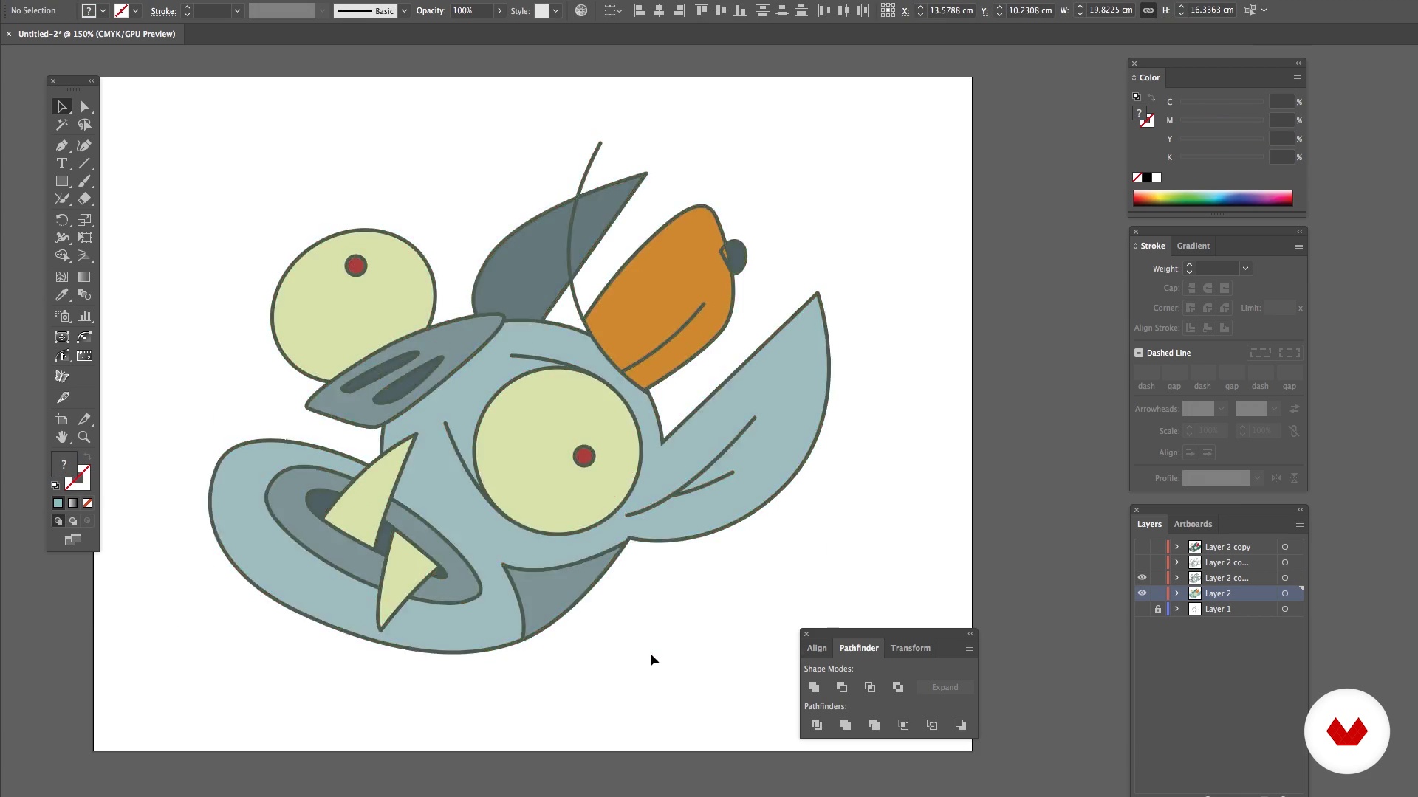Select the Eyedropper tool
Image resolution: width=1418 pixels, height=797 pixels.
[62, 295]
